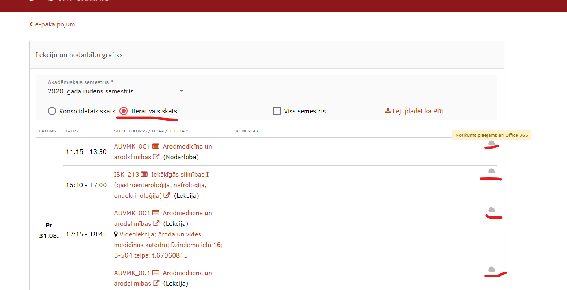Expand the Akadēmiskais semestris dropdown

click(116, 91)
